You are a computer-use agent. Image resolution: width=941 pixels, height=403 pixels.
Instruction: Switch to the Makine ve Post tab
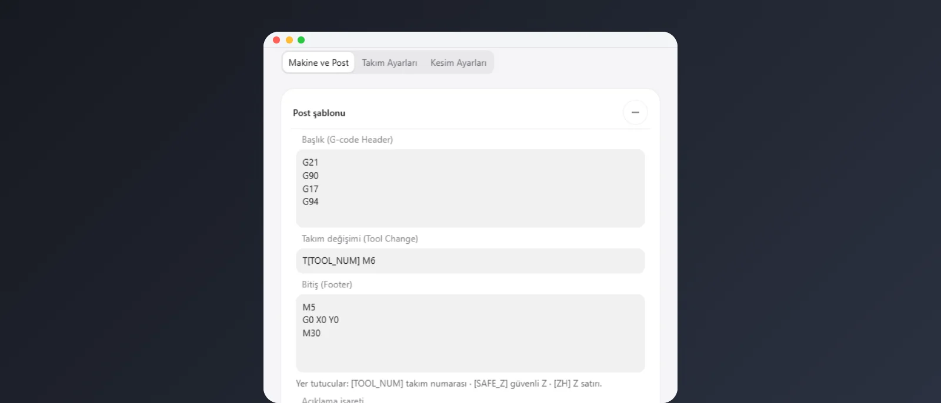pyautogui.click(x=318, y=63)
